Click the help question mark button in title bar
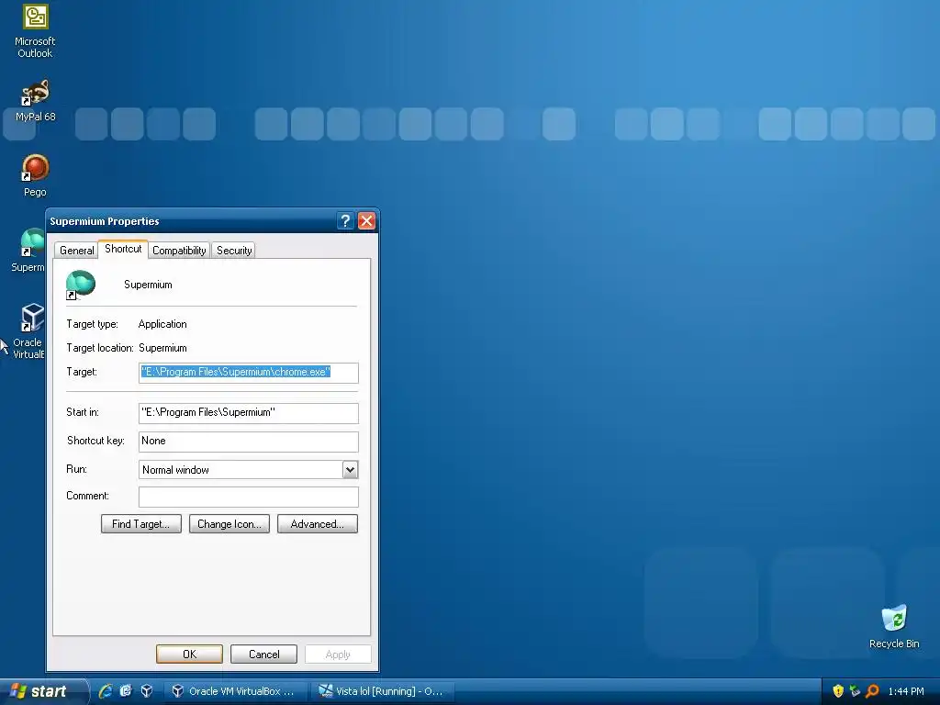The width and height of the screenshot is (940, 705). coord(345,221)
